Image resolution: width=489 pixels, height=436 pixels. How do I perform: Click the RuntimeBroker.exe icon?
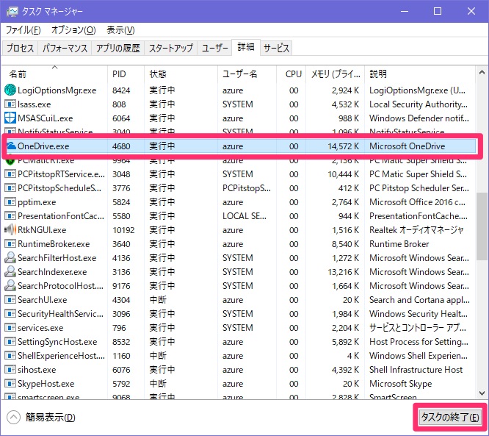click(x=10, y=244)
